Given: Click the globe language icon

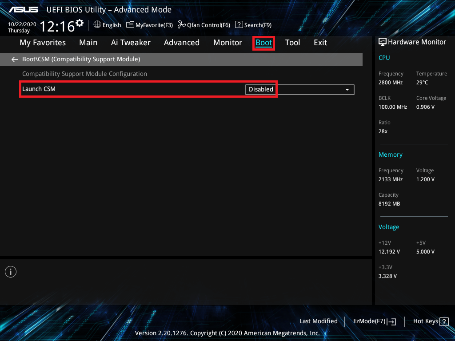Looking at the screenshot, I should 97,25.
